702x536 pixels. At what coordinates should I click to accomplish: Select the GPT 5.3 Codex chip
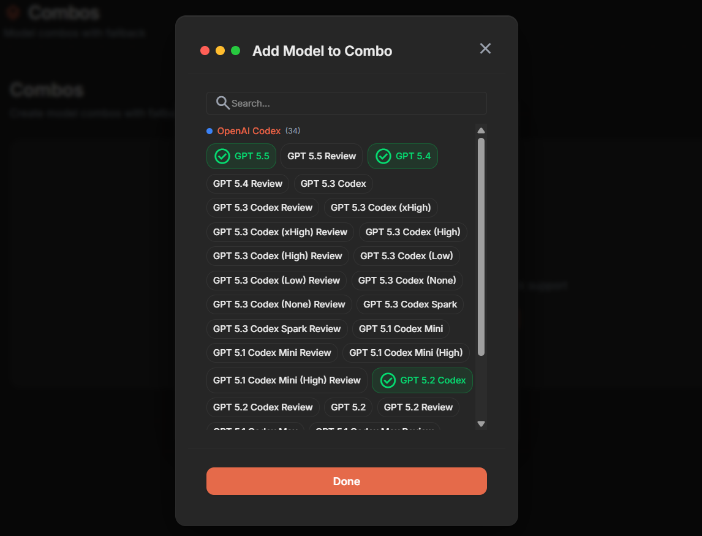pos(333,184)
